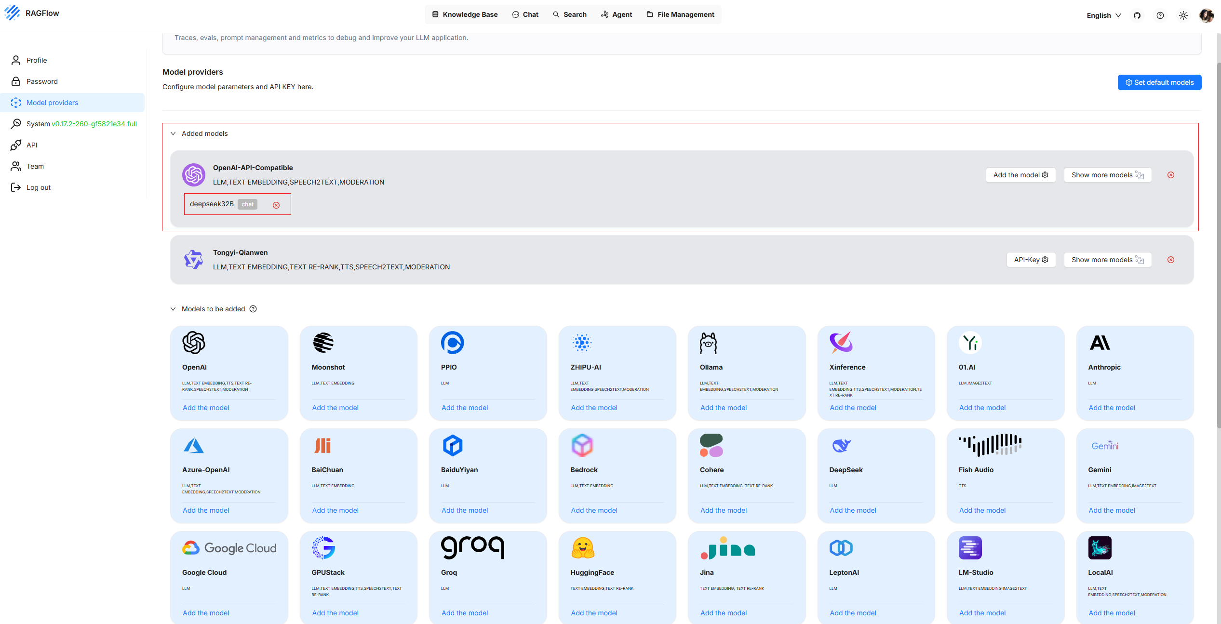Add the model for LocalAI
This screenshot has width=1221, height=624.
pos(1112,613)
